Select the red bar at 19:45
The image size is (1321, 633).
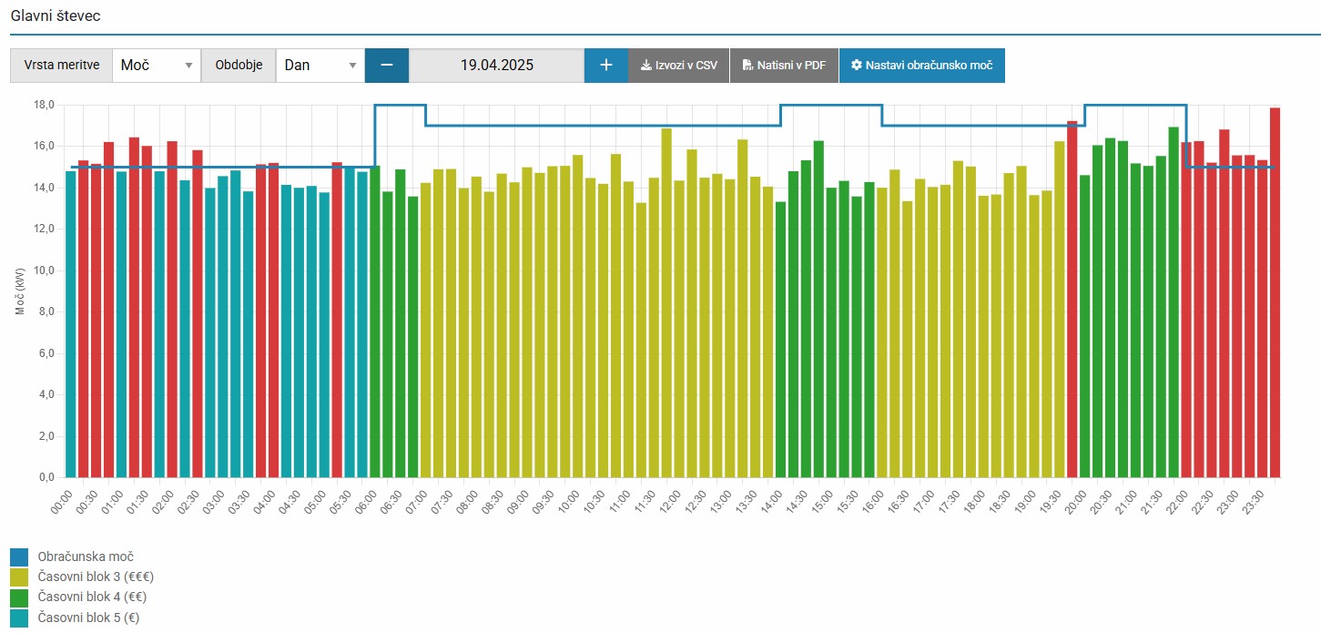(1072, 299)
